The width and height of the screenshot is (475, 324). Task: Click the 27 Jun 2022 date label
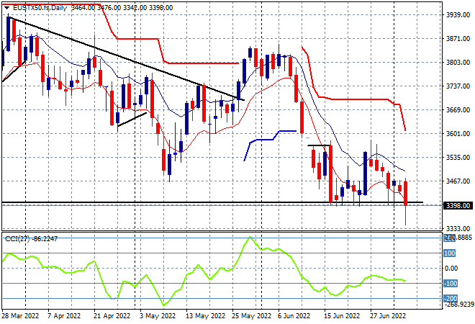(388, 316)
